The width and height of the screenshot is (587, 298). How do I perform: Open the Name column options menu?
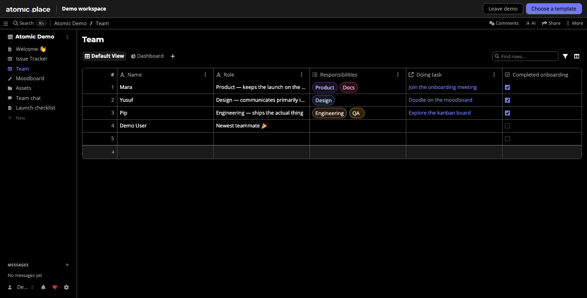pyautogui.click(x=205, y=75)
